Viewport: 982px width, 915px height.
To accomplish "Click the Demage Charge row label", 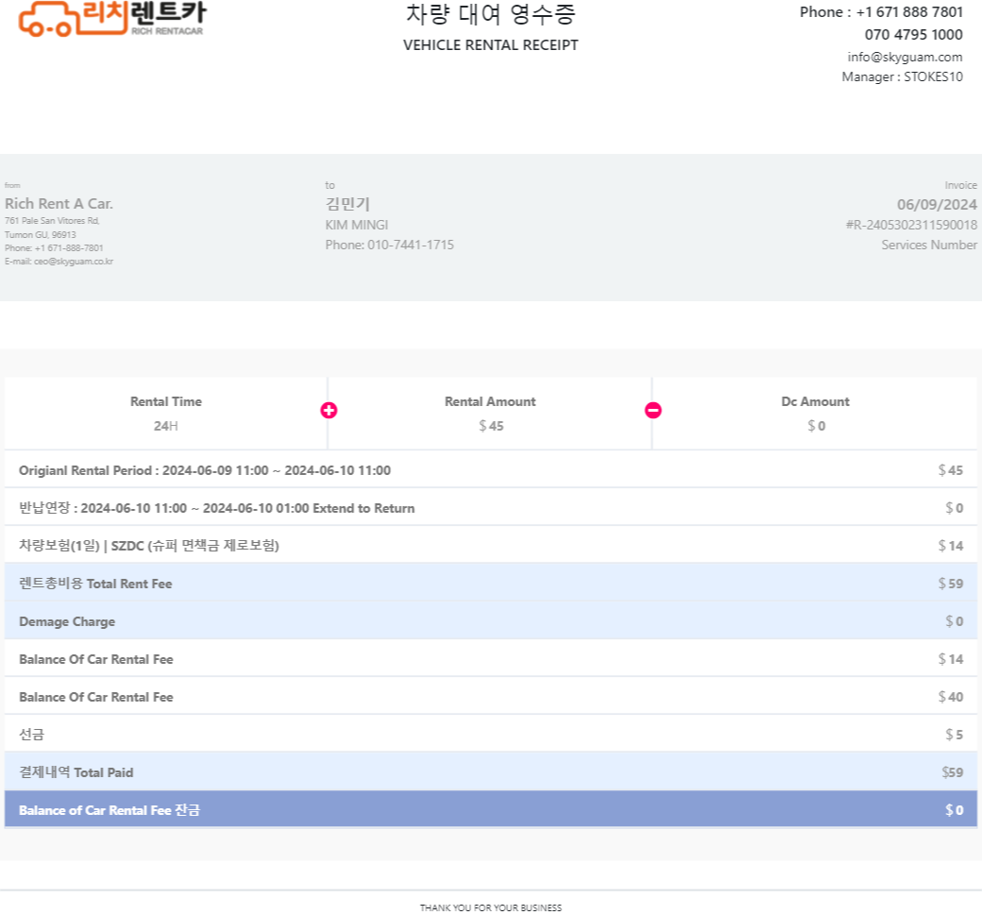I will (x=67, y=621).
